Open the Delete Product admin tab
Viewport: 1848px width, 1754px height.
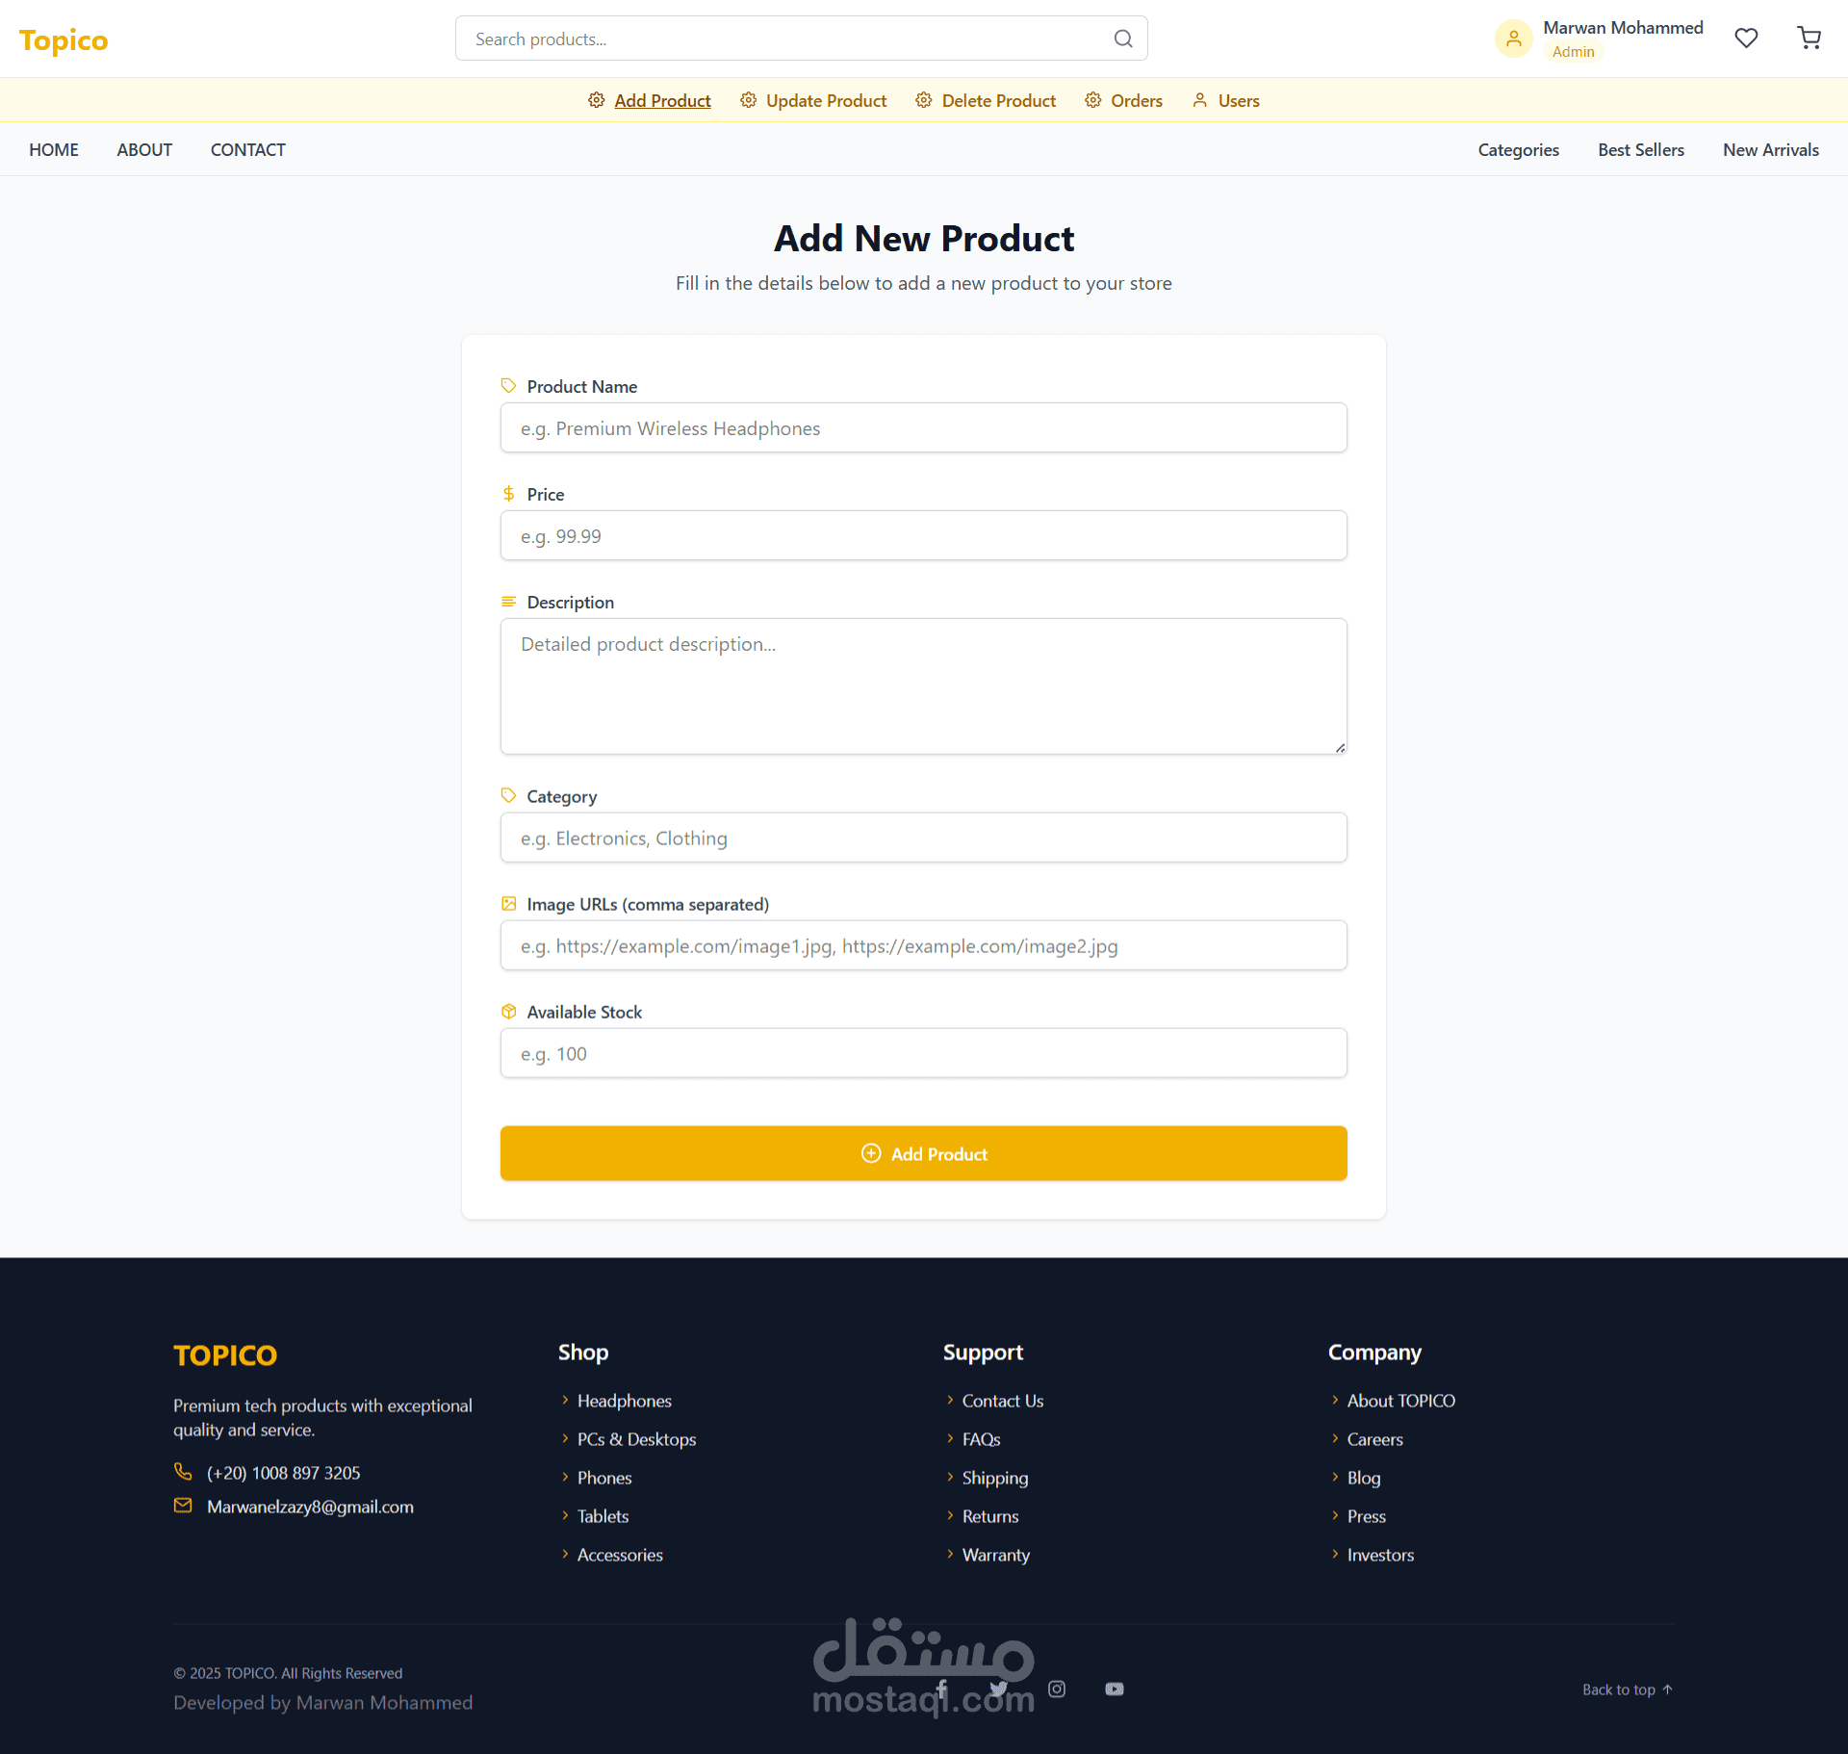point(998,100)
